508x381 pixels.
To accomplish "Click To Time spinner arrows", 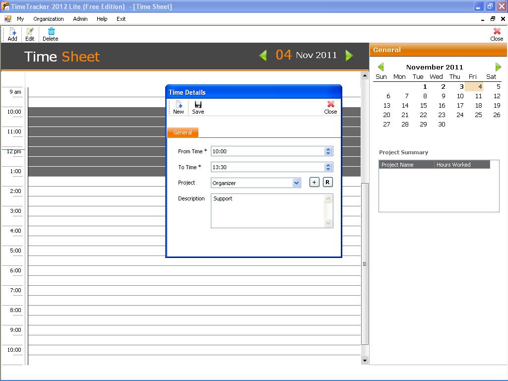I will pos(328,167).
